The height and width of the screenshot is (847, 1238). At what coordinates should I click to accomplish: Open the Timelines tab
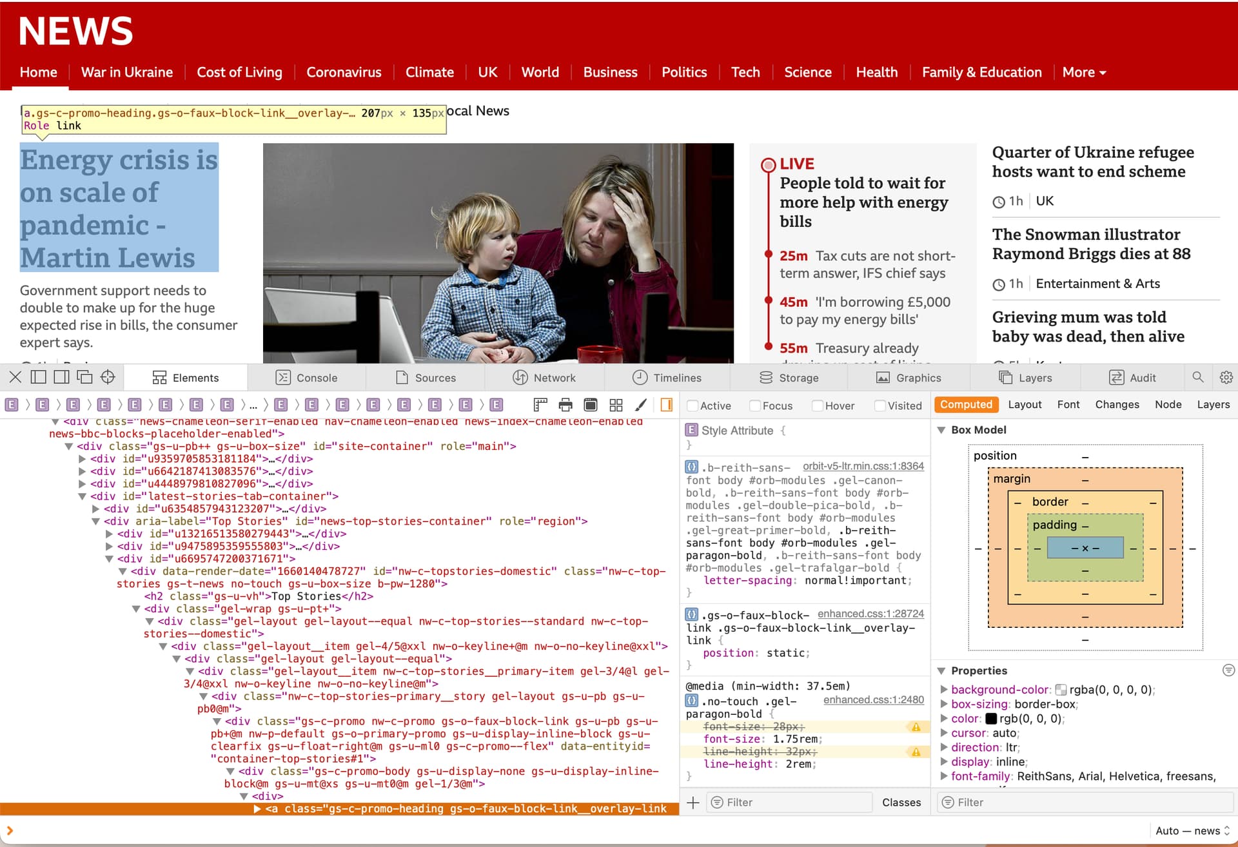(667, 378)
